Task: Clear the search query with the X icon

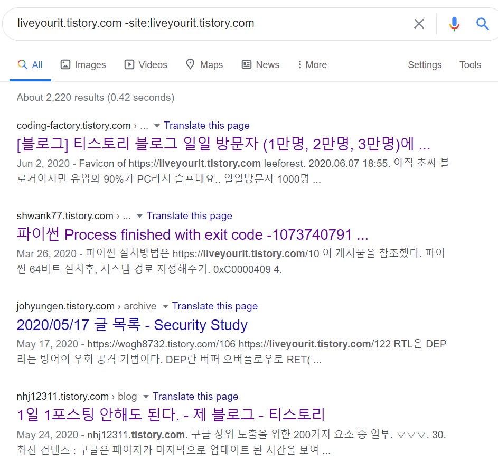Action: [419, 24]
